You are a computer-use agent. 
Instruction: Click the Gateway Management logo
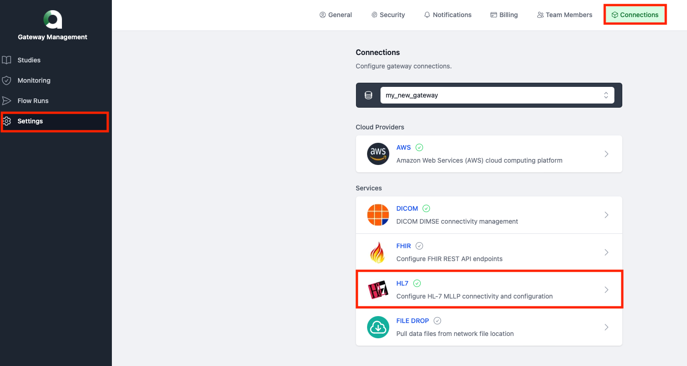(53, 19)
